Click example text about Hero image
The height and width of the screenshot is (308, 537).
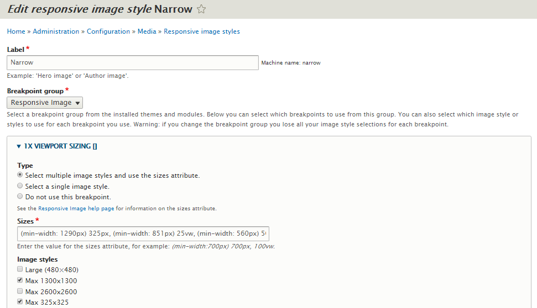point(68,76)
